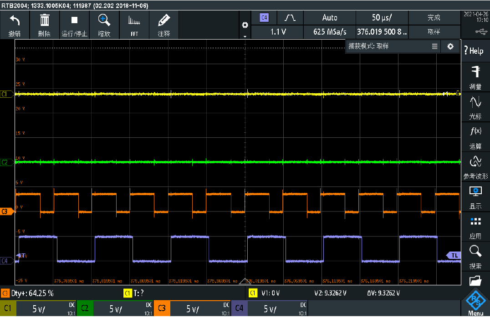The image size is (490, 317).
Task: Select the C4 purple channel marker
Action: pos(6,261)
